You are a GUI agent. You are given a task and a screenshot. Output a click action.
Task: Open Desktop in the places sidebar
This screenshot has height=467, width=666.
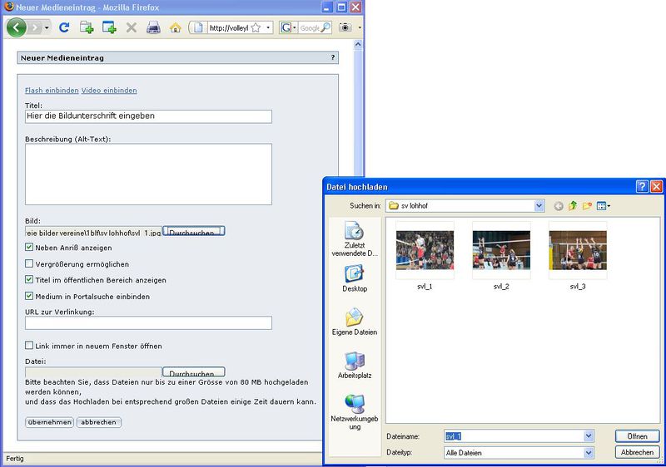355,278
